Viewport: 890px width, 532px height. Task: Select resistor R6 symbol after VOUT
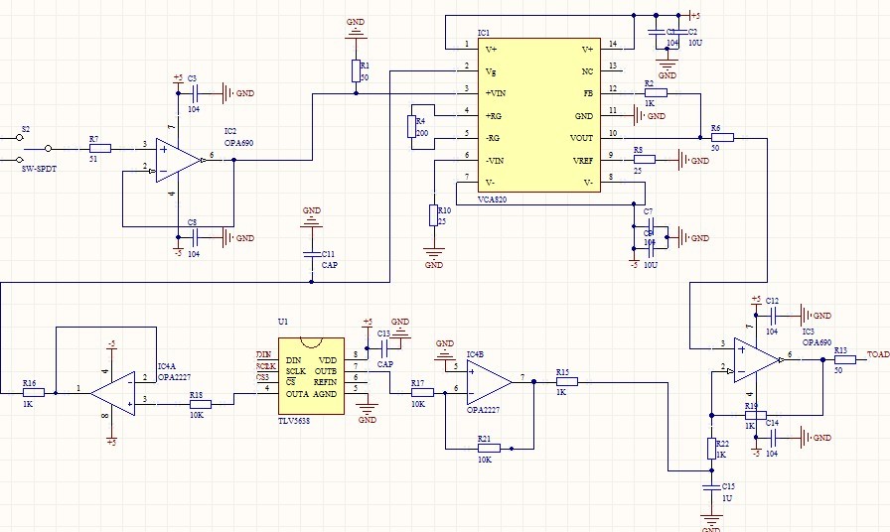coord(722,137)
